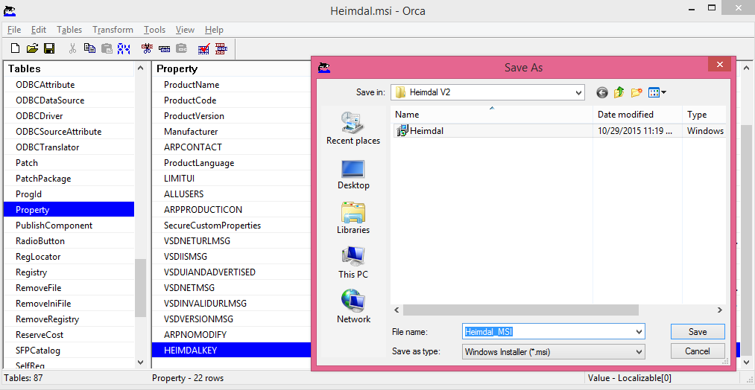Select Libraries in the Save As sidebar
This screenshot has width=755, height=390.
point(353,218)
